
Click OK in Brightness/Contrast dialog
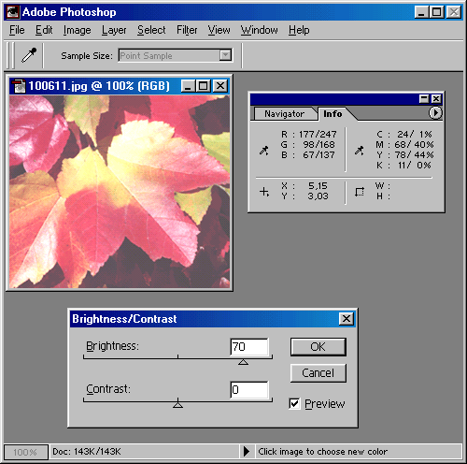click(x=318, y=347)
